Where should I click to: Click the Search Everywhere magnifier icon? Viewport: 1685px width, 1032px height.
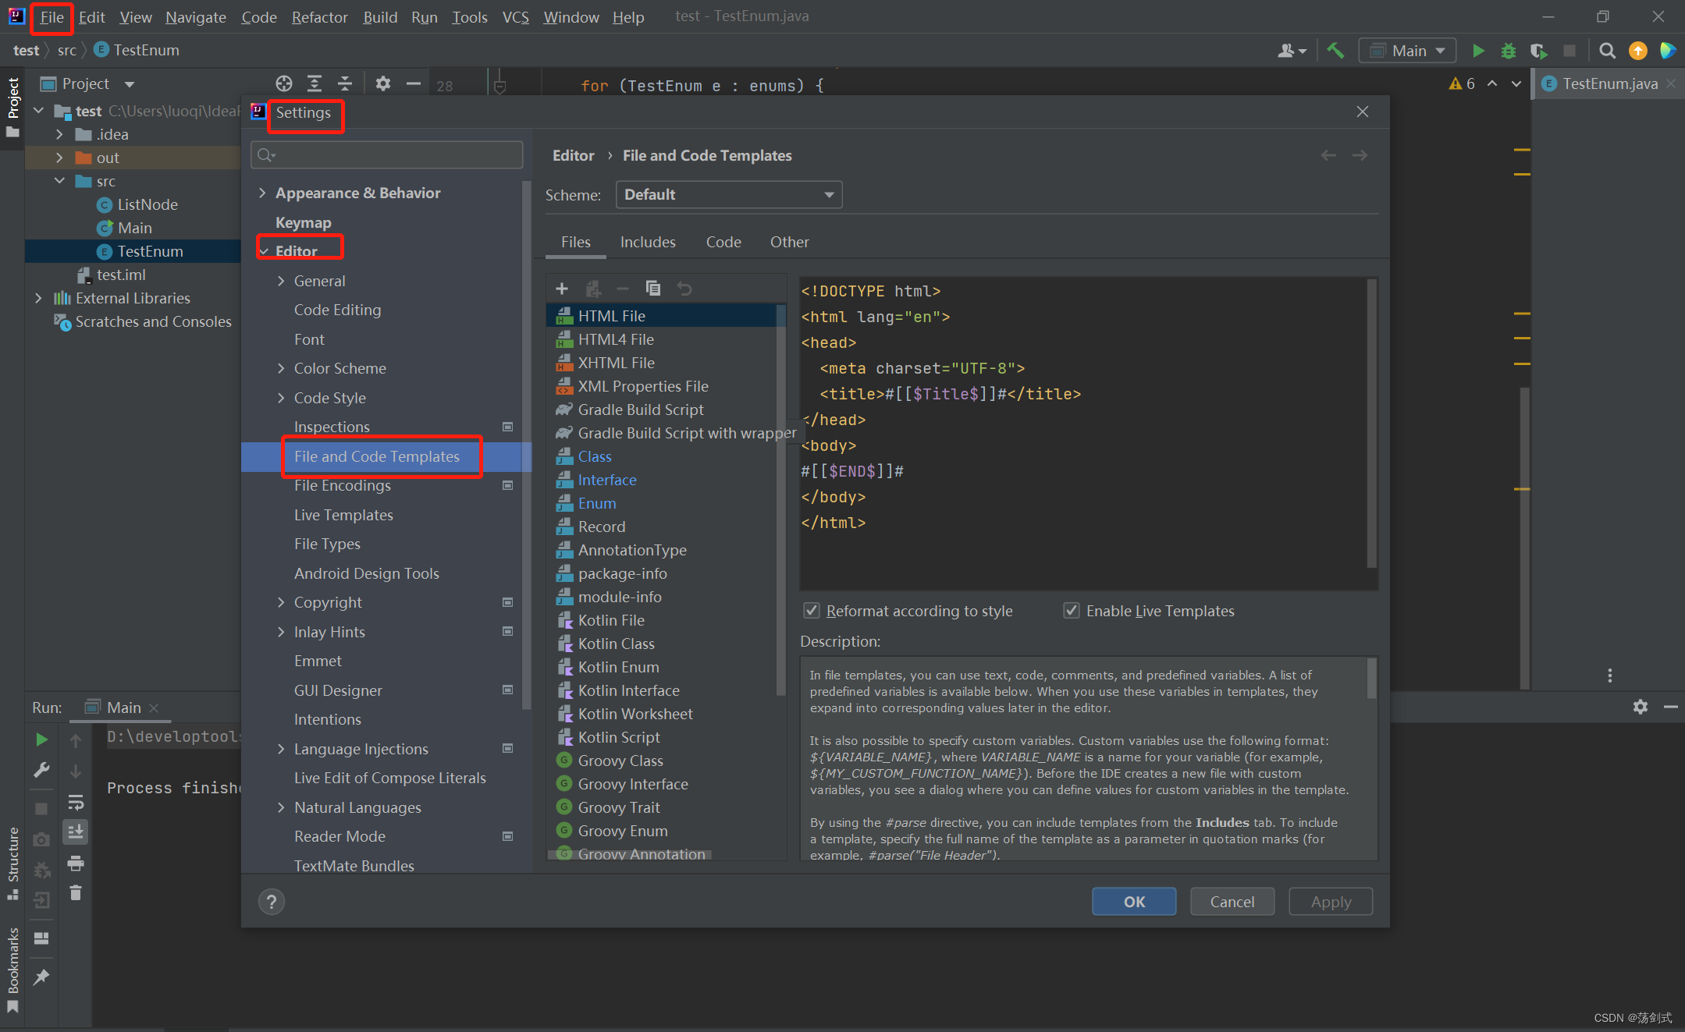pos(1607,51)
